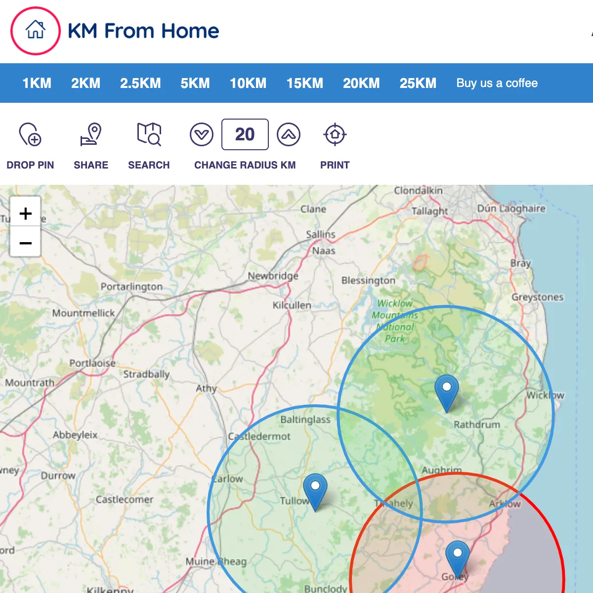
Task: Select the 5KM radius option
Action: pyautogui.click(x=195, y=83)
